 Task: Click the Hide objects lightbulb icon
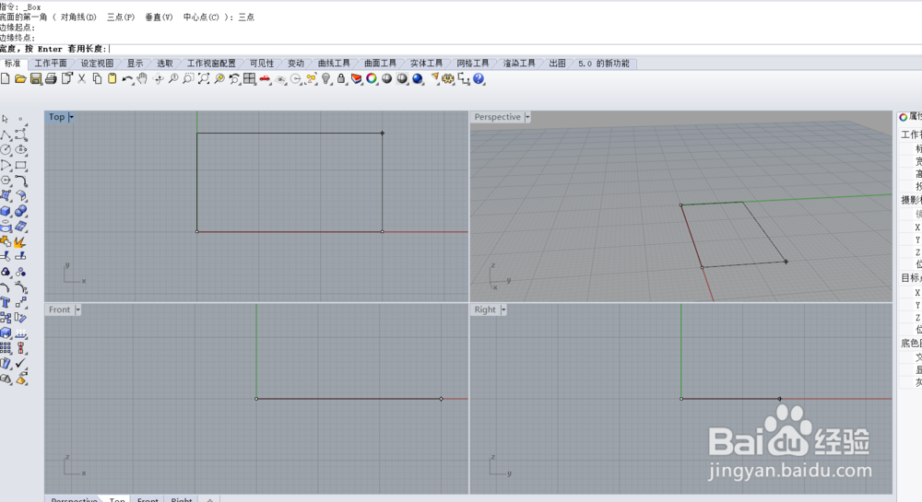click(x=326, y=78)
